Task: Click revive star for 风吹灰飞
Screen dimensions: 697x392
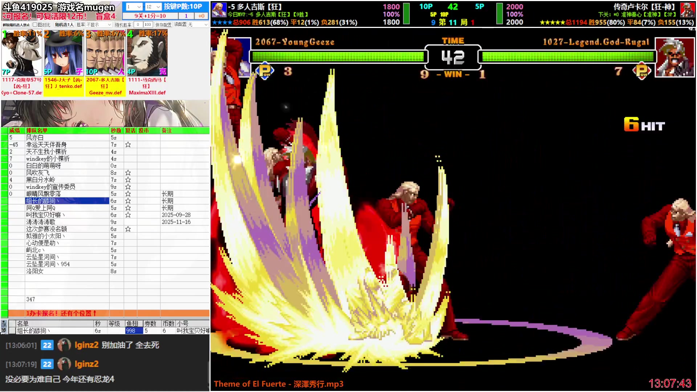Action: click(128, 173)
